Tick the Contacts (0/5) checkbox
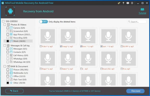Image resolution: width=150 pixels, height=96 pixels. tap(8, 52)
